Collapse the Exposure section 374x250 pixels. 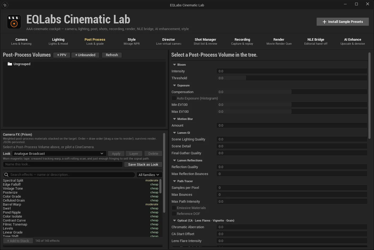[174, 85]
